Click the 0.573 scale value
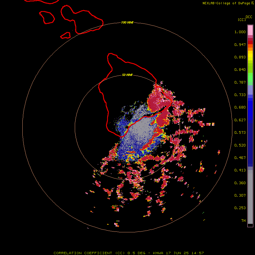This screenshot has height=255, width=255. click(x=240, y=133)
